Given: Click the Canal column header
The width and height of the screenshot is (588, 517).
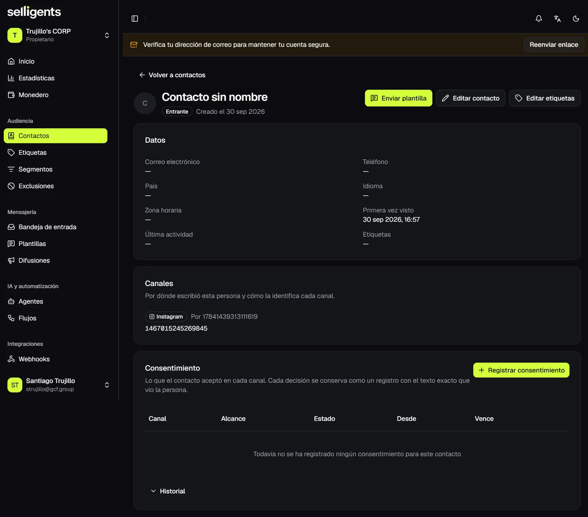Looking at the screenshot, I should [x=157, y=419].
